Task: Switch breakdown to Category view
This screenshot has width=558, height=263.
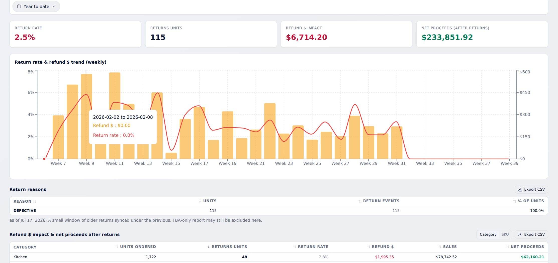Action: [x=488, y=234]
